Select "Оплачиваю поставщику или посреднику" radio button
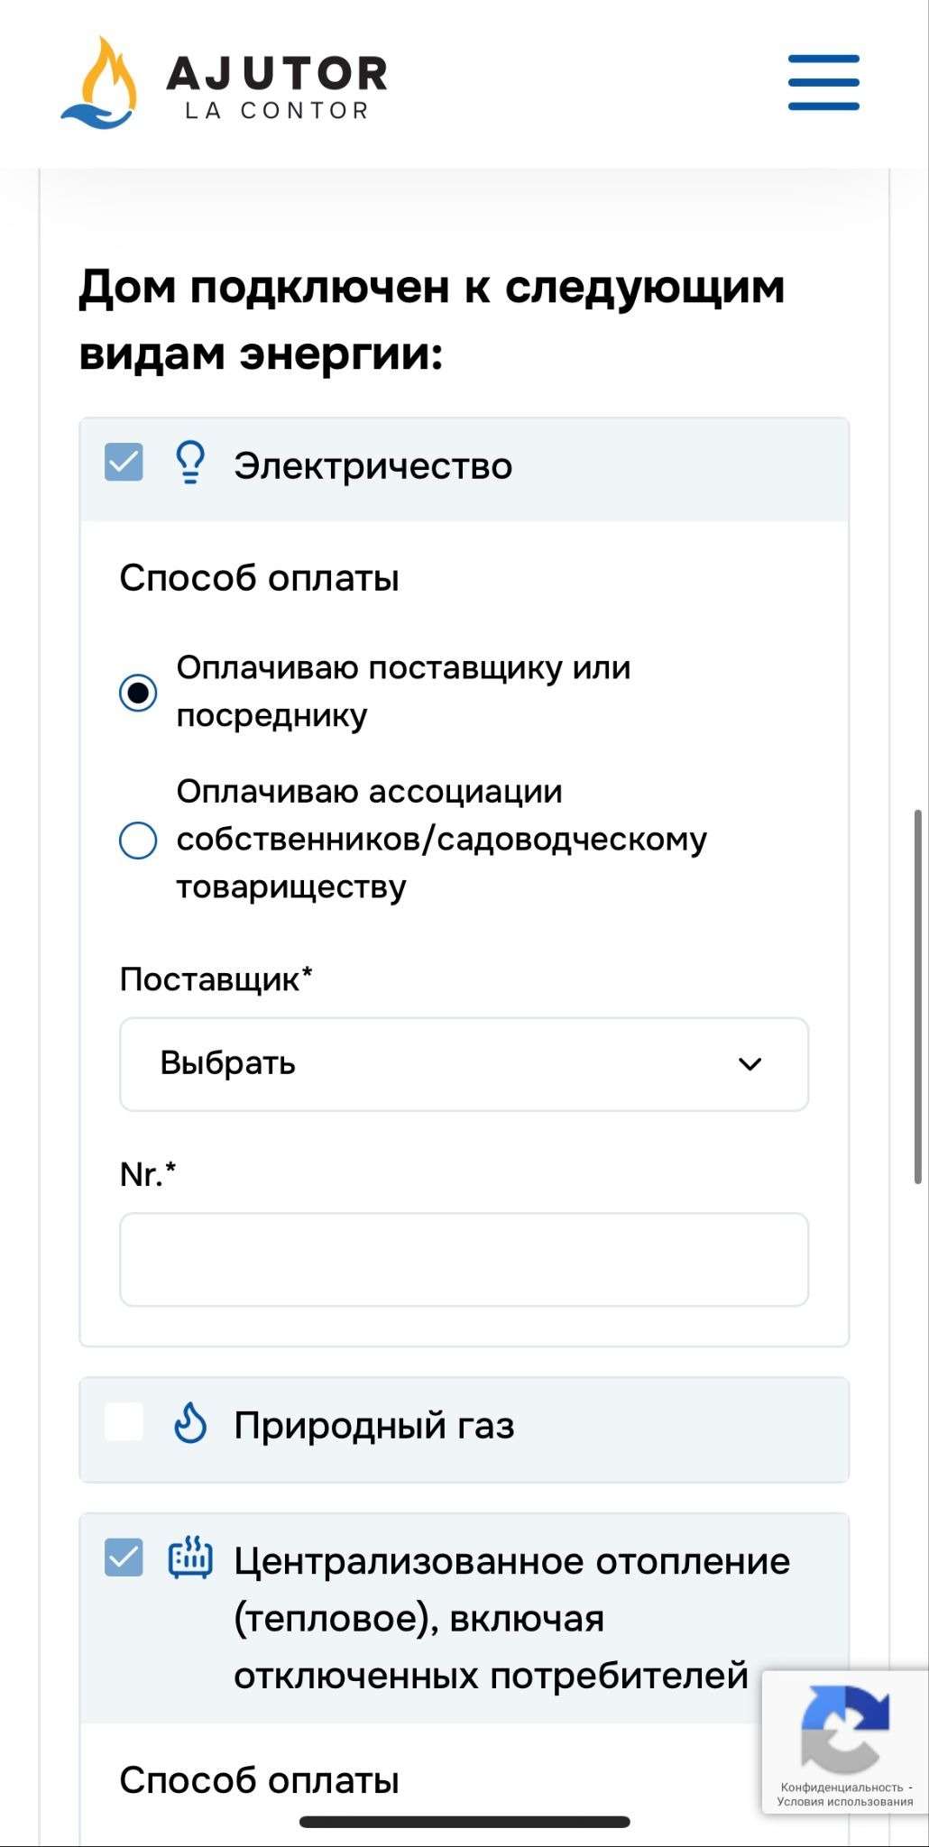This screenshot has height=1847, width=929. pyautogui.click(x=138, y=693)
